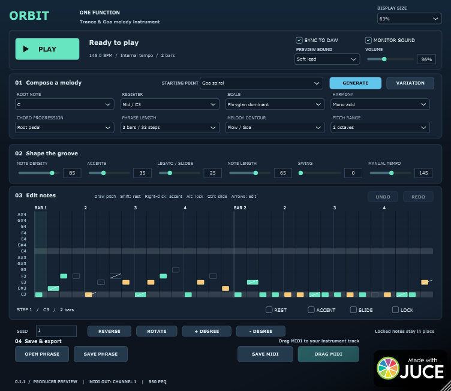This screenshot has height=391, width=451.
Task: Click the Swing slider handle
Action: click(300, 173)
